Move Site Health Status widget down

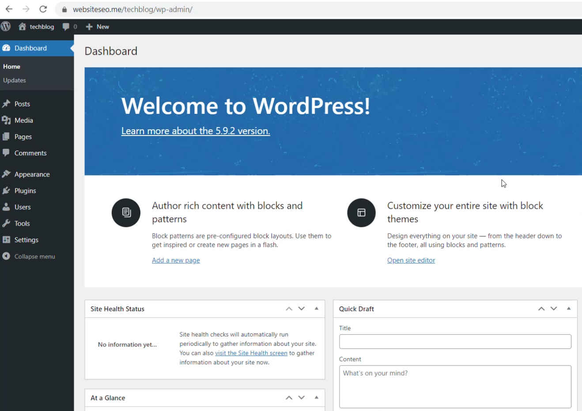[x=302, y=309]
